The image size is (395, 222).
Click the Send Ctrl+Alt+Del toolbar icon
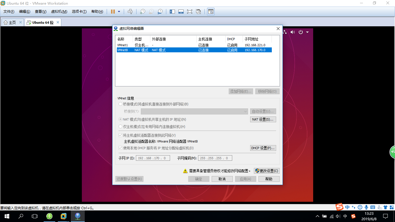click(130, 12)
